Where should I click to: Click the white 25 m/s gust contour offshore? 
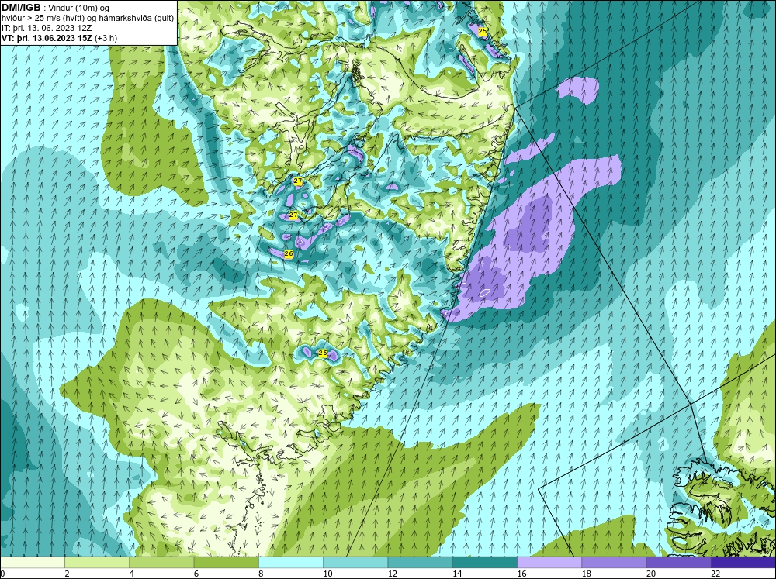[486, 292]
